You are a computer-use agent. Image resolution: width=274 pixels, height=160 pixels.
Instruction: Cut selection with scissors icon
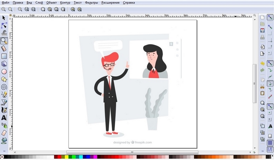tap(262, 87)
